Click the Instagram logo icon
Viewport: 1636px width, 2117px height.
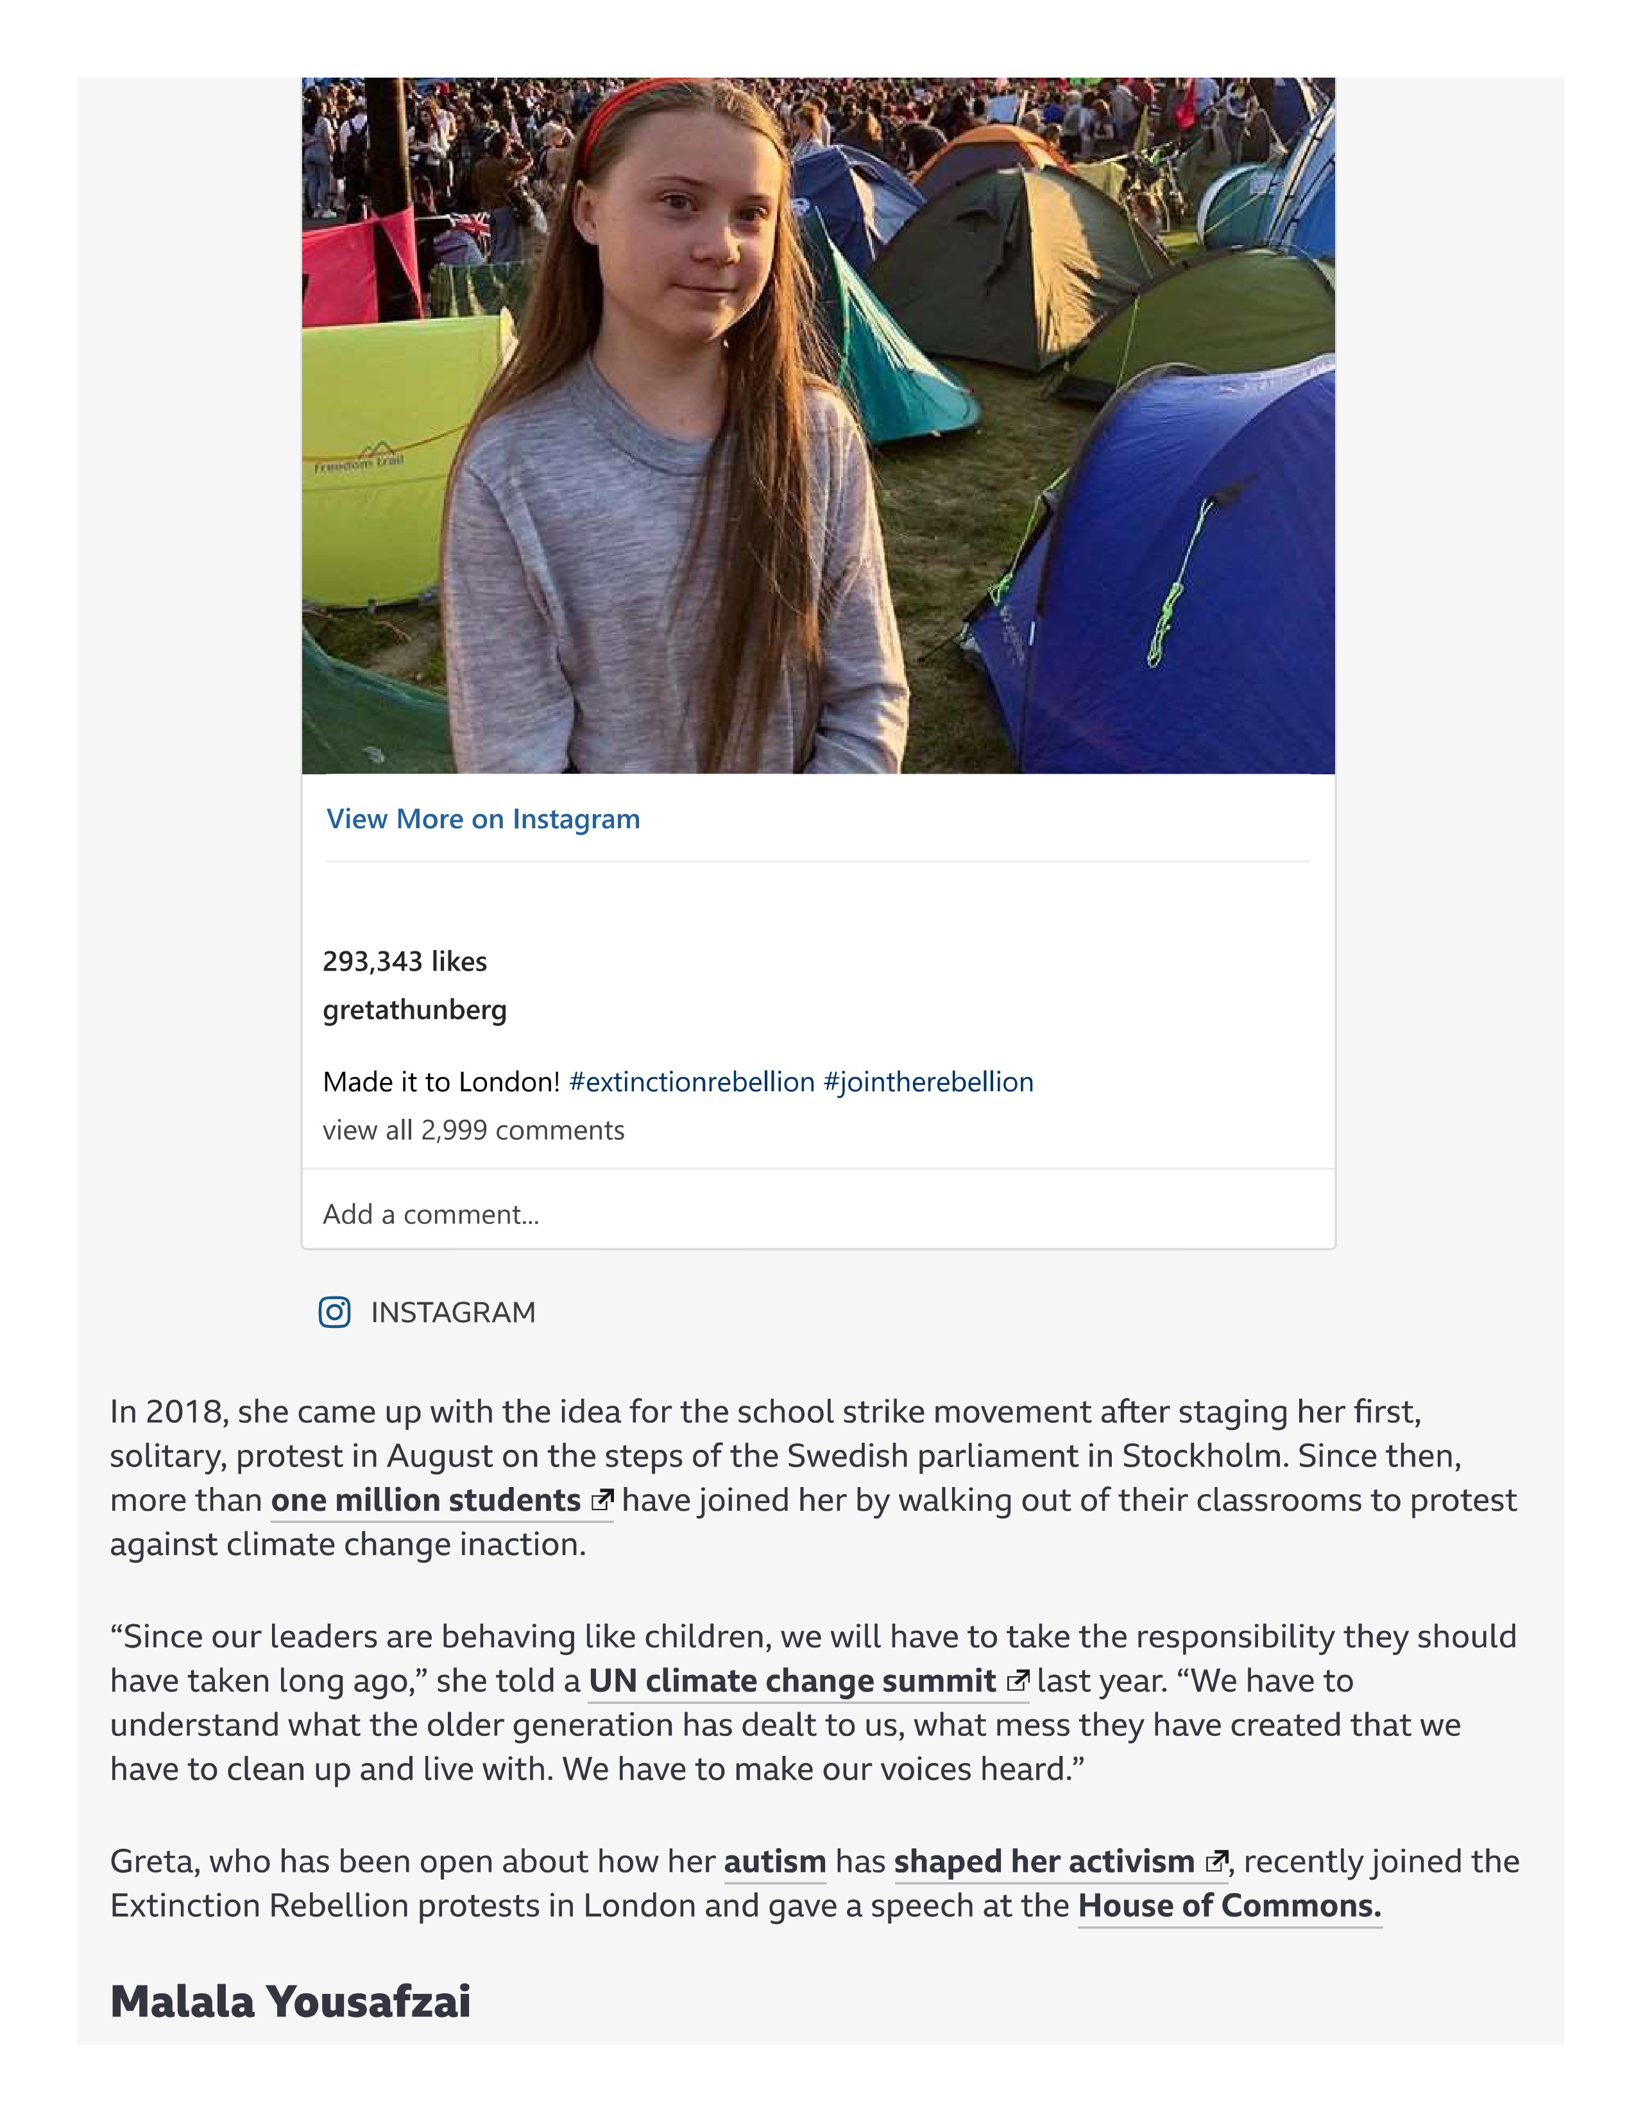334,1311
